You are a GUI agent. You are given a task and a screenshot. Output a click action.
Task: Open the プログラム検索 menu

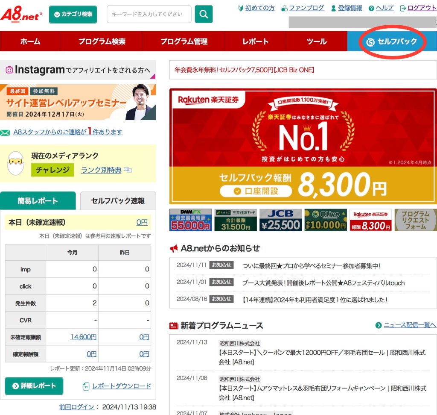coord(102,41)
